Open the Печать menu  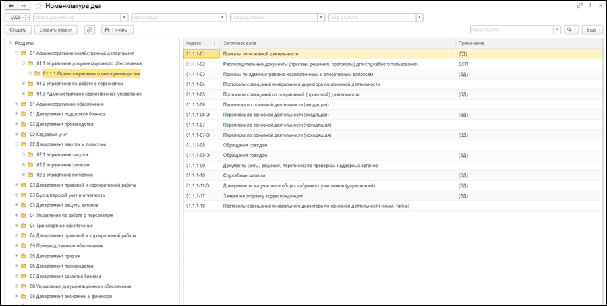tap(117, 30)
